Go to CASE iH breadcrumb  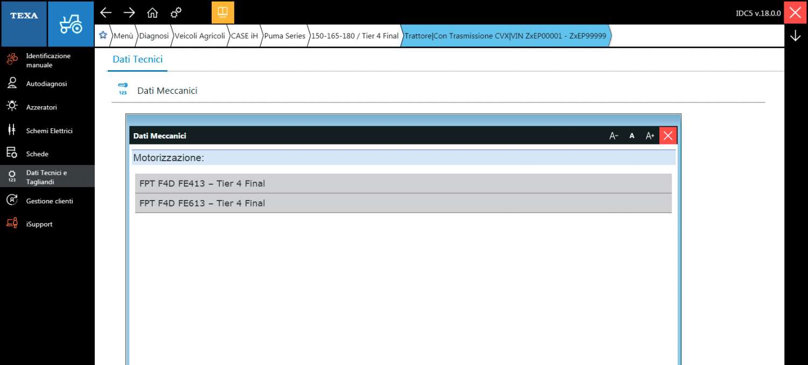(x=244, y=36)
